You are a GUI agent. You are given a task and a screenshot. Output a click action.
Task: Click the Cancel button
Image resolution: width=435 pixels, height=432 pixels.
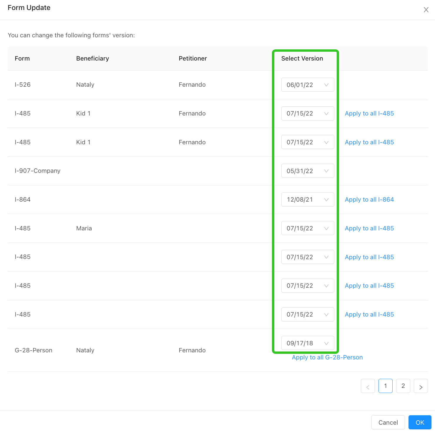[x=388, y=422]
